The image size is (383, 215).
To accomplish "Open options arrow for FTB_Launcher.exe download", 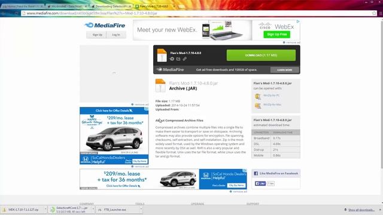I will (141, 209).
